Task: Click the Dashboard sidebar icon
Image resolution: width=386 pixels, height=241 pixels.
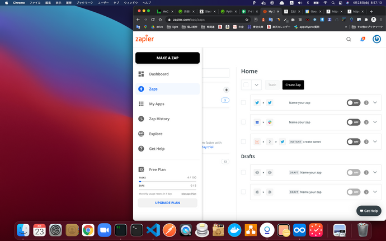Action: pos(141,74)
